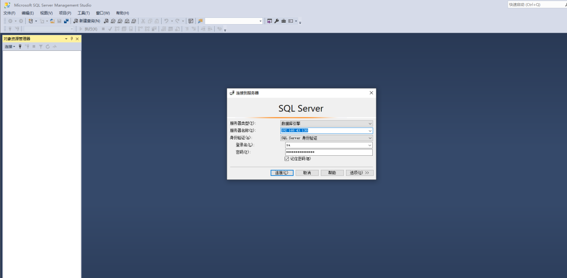The width and height of the screenshot is (567, 278).
Task: Expand the Login name (登录名) dropdown
Action: point(370,145)
